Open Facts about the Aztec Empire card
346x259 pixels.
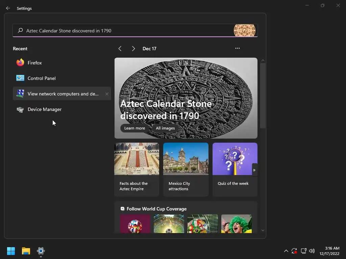click(137, 169)
